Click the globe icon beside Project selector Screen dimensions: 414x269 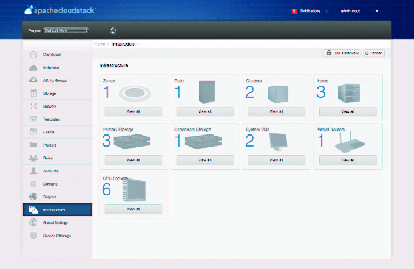tap(113, 31)
